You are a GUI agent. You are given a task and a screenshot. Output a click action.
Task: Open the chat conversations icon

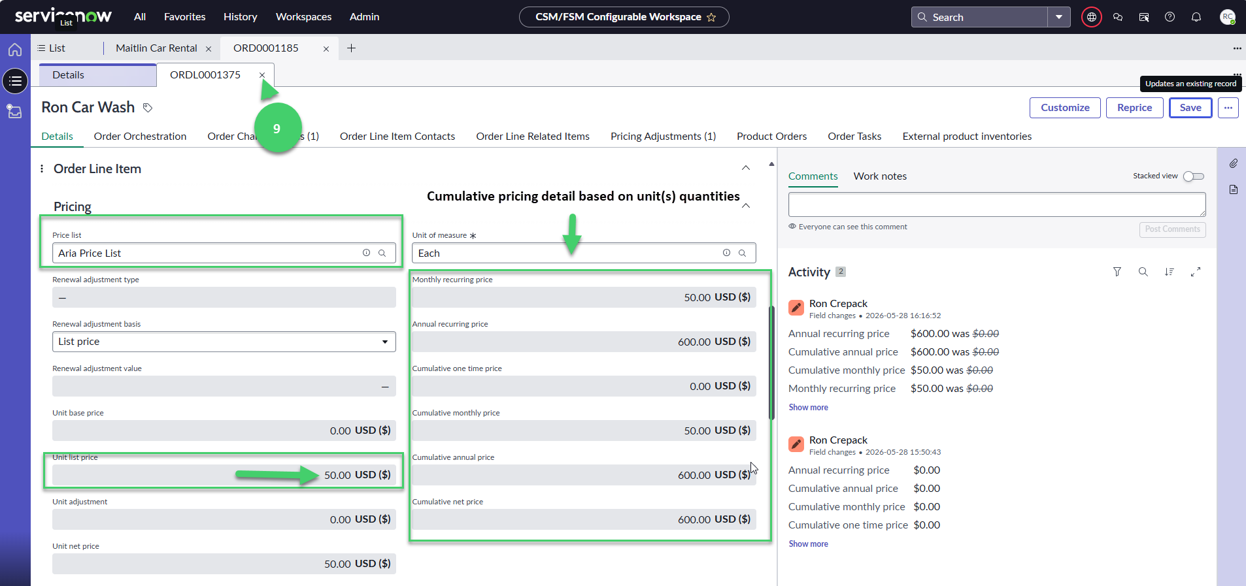[x=1118, y=17]
